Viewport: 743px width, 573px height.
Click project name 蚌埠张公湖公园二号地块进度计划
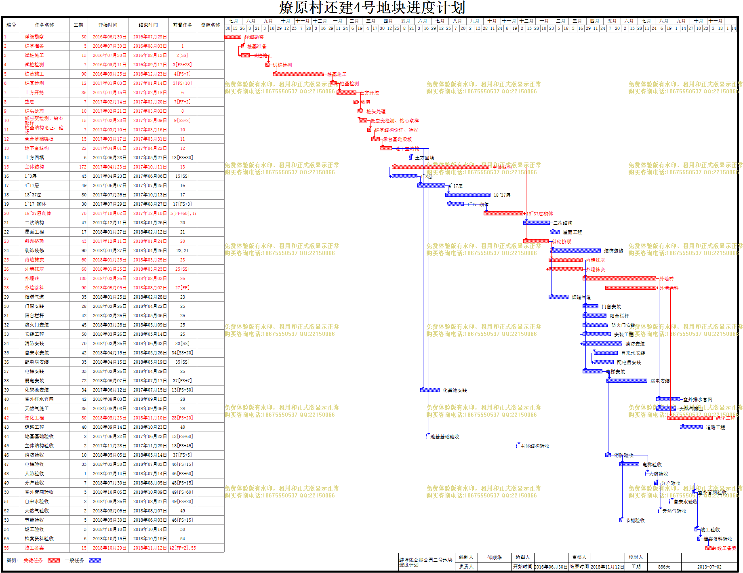(426, 562)
